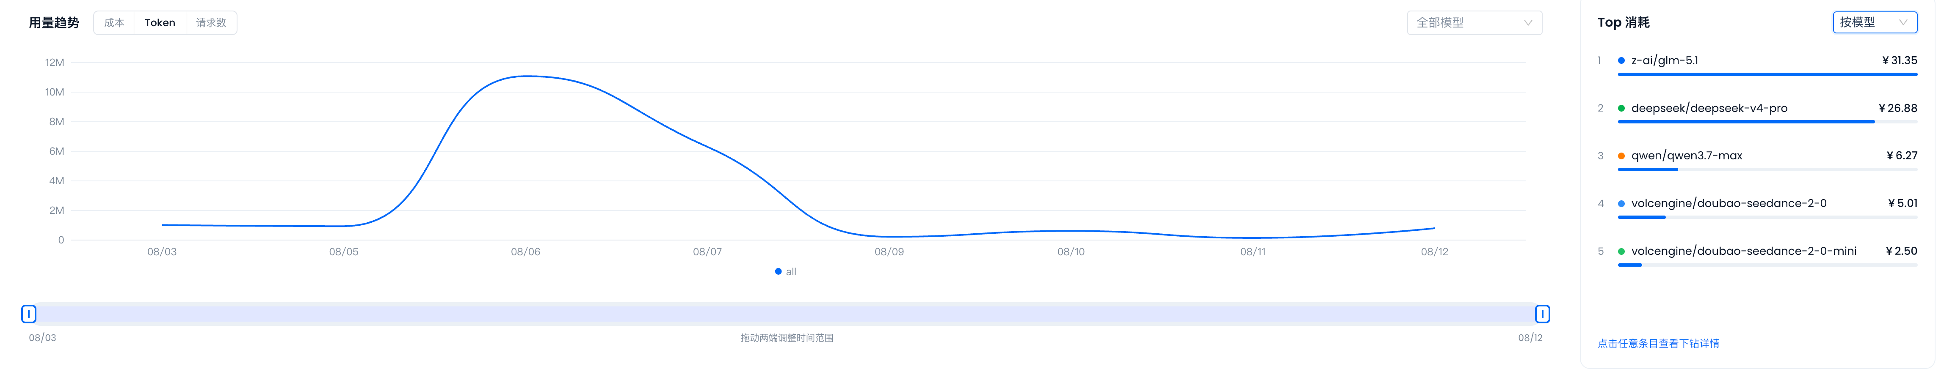1955x377 pixels.
Task: Toggle the 'all' series legend item
Action: click(x=785, y=272)
